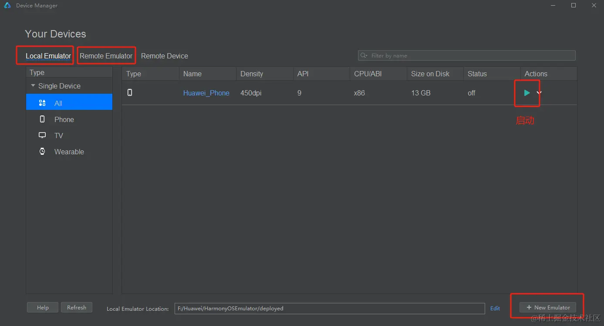Click the 13 GB size cell
The height and width of the screenshot is (326, 604).
pos(421,93)
